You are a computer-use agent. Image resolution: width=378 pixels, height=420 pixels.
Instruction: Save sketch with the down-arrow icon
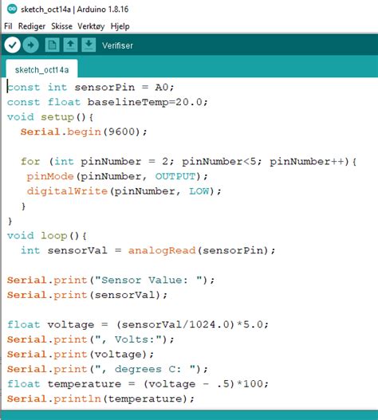point(89,45)
